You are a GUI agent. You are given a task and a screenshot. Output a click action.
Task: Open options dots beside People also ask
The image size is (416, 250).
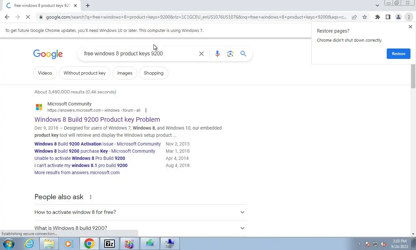coord(91,197)
